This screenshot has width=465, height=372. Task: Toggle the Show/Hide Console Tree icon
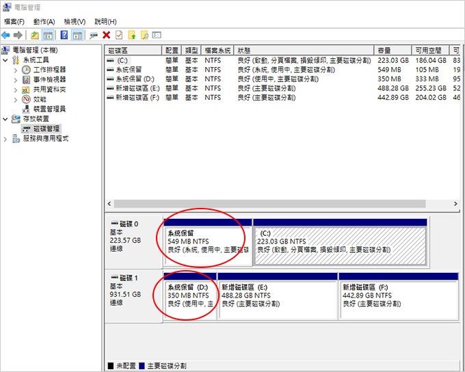pyautogui.click(x=47, y=36)
